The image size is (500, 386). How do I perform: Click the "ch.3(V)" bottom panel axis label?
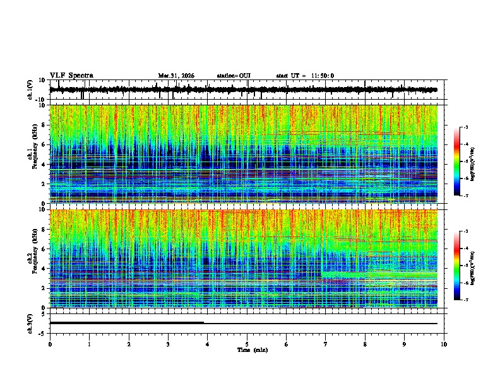point(30,324)
